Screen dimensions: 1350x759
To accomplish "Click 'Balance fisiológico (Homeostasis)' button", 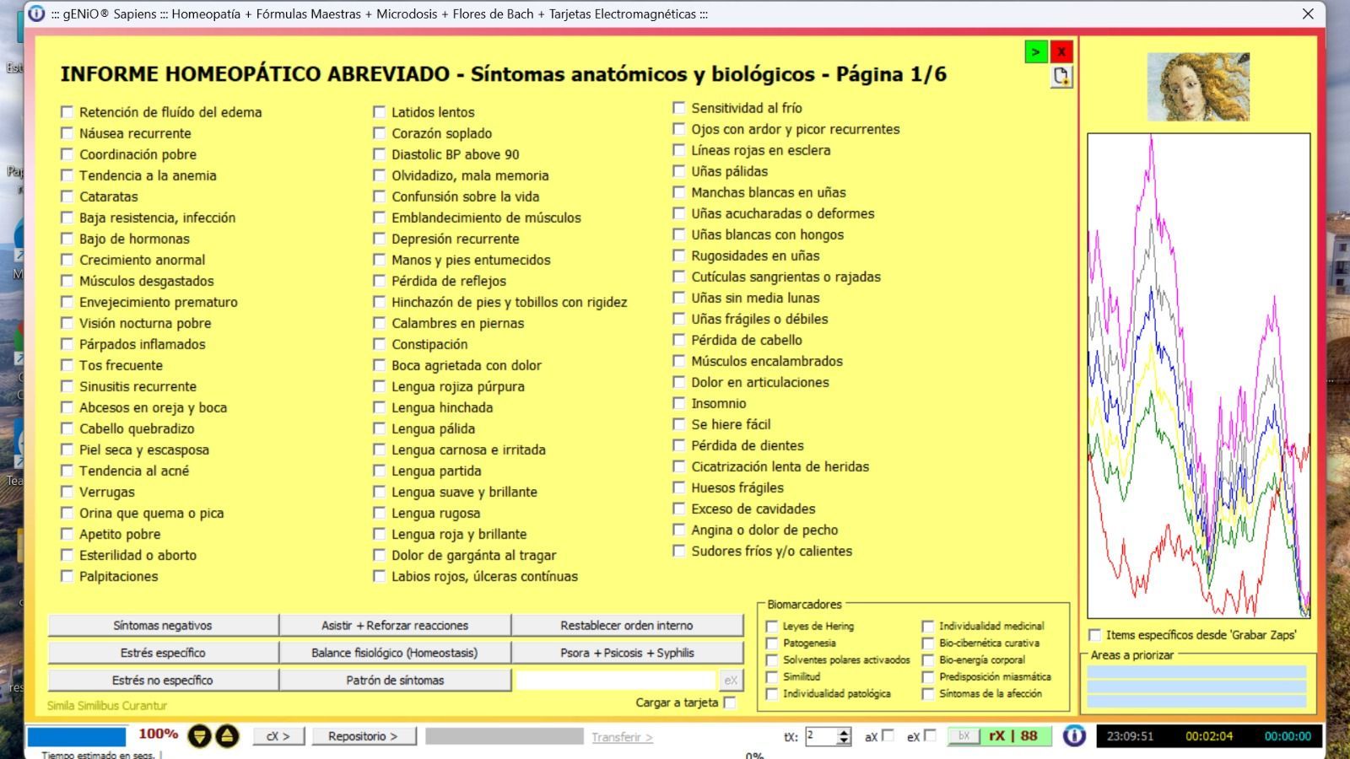I will click(x=395, y=653).
